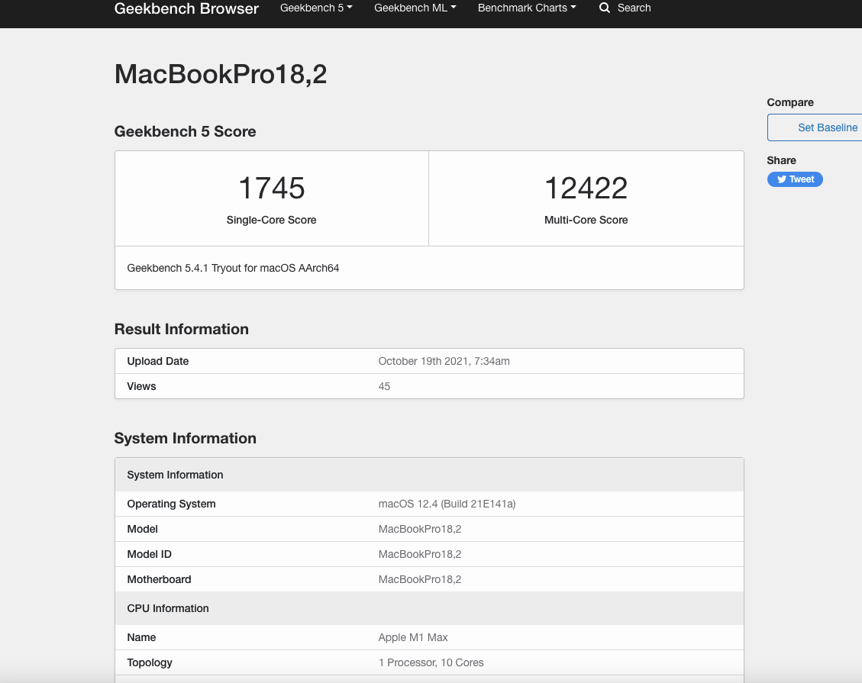Share result with Tweet button
Image resolution: width=862 pixels, height=683 pixels.
(x=795, y=179)
